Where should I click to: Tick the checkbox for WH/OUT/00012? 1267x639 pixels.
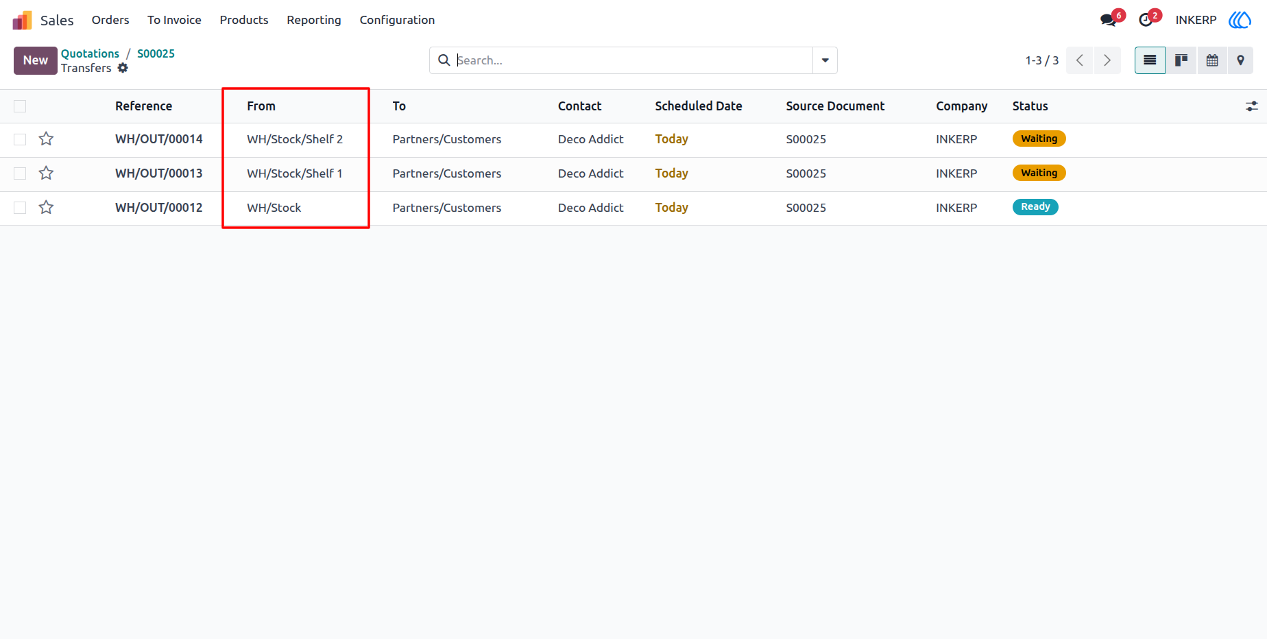pyautogui.click(x=20, y=208)
